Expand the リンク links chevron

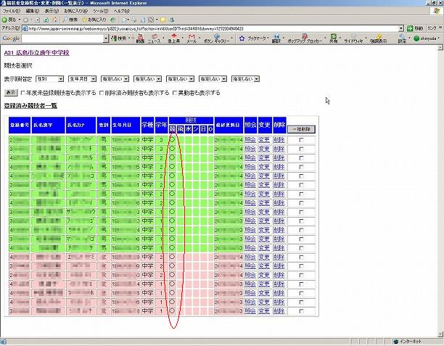(440, 28)
